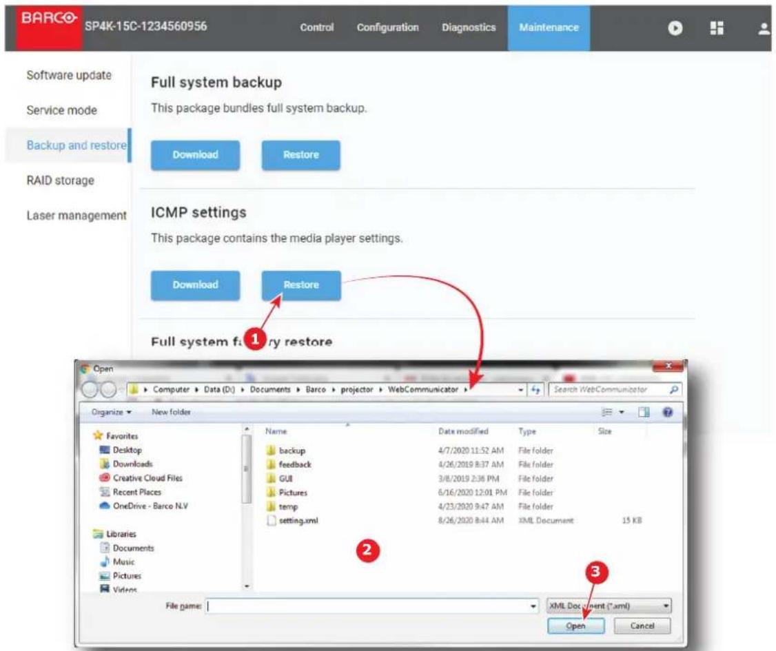Select RAID storage in sidebar
Viewport: 776px width, 651px height.
click(60, 180)
